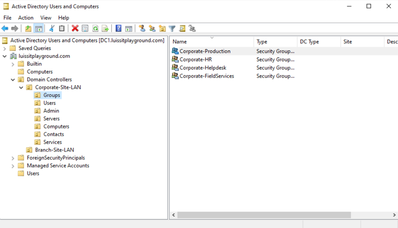
Task: Select Corporate-FieldServices group name
Action: click(207, 76)
